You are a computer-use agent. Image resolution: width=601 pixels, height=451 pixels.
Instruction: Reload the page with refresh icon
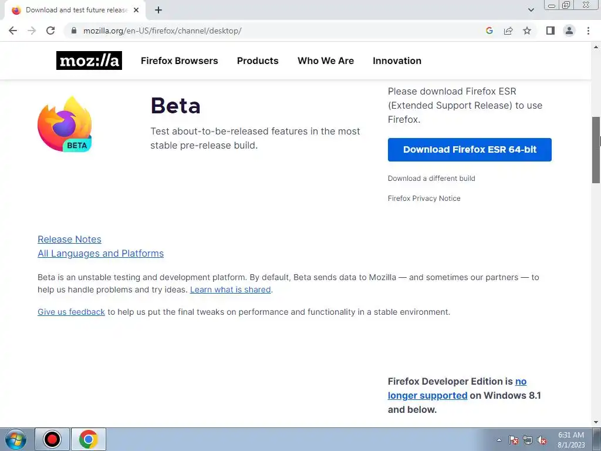50,31
